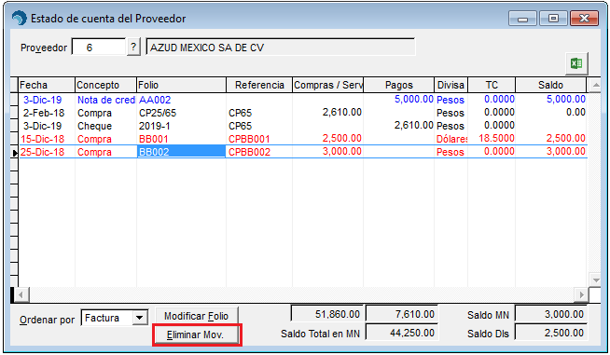This screenshot has width=610, height=355.
Task: Click the app logo icon in the title bar
Action: point(19,18)
